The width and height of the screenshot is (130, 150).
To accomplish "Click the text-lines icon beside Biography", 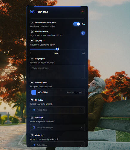I will point(32,58).
